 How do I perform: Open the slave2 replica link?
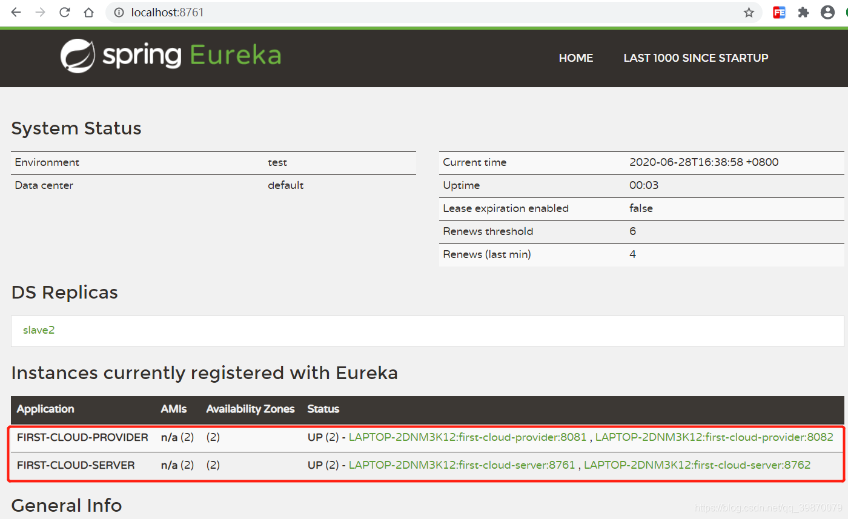(x=39, y=330)
